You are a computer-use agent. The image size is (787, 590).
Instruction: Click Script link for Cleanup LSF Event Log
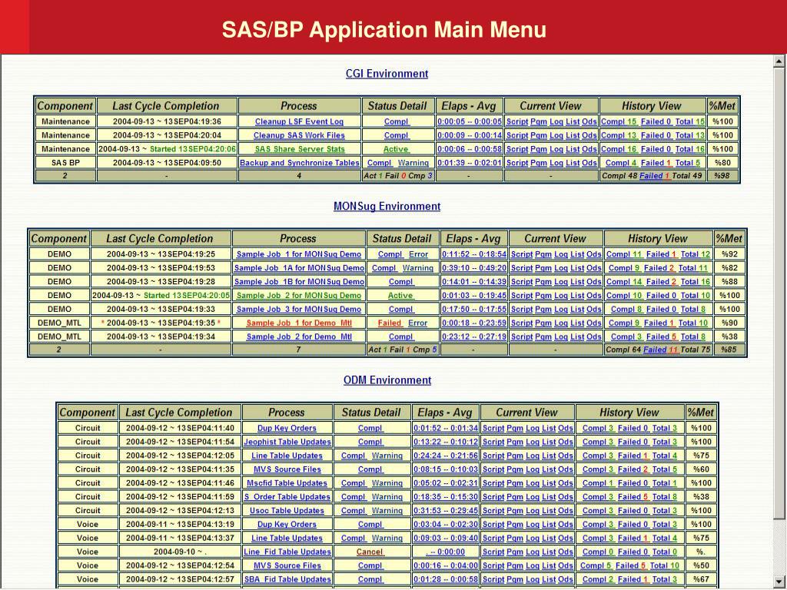(x=517, y=121)
